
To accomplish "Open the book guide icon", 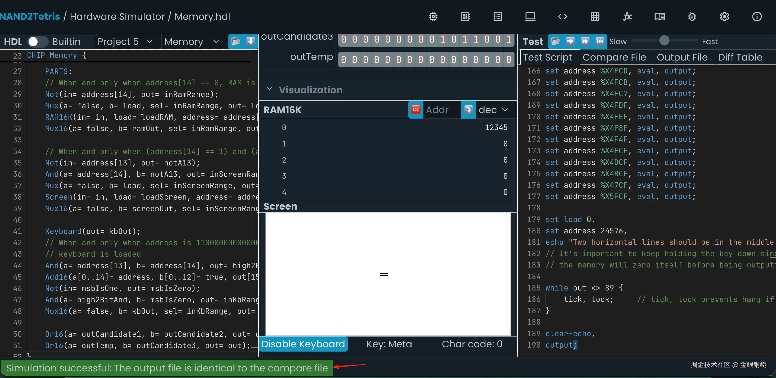I will tap(660, 17).
